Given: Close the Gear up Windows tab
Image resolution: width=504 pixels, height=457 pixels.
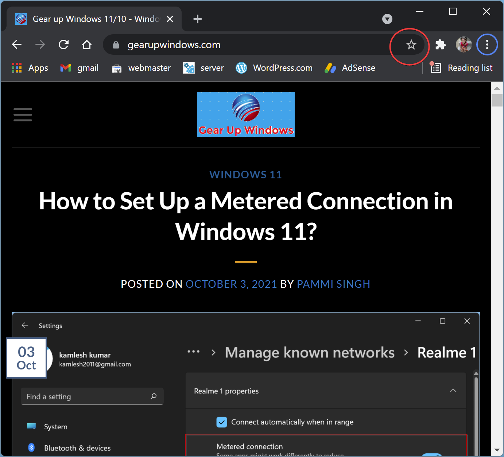Looking at the screenshot, I should point(170,19).
